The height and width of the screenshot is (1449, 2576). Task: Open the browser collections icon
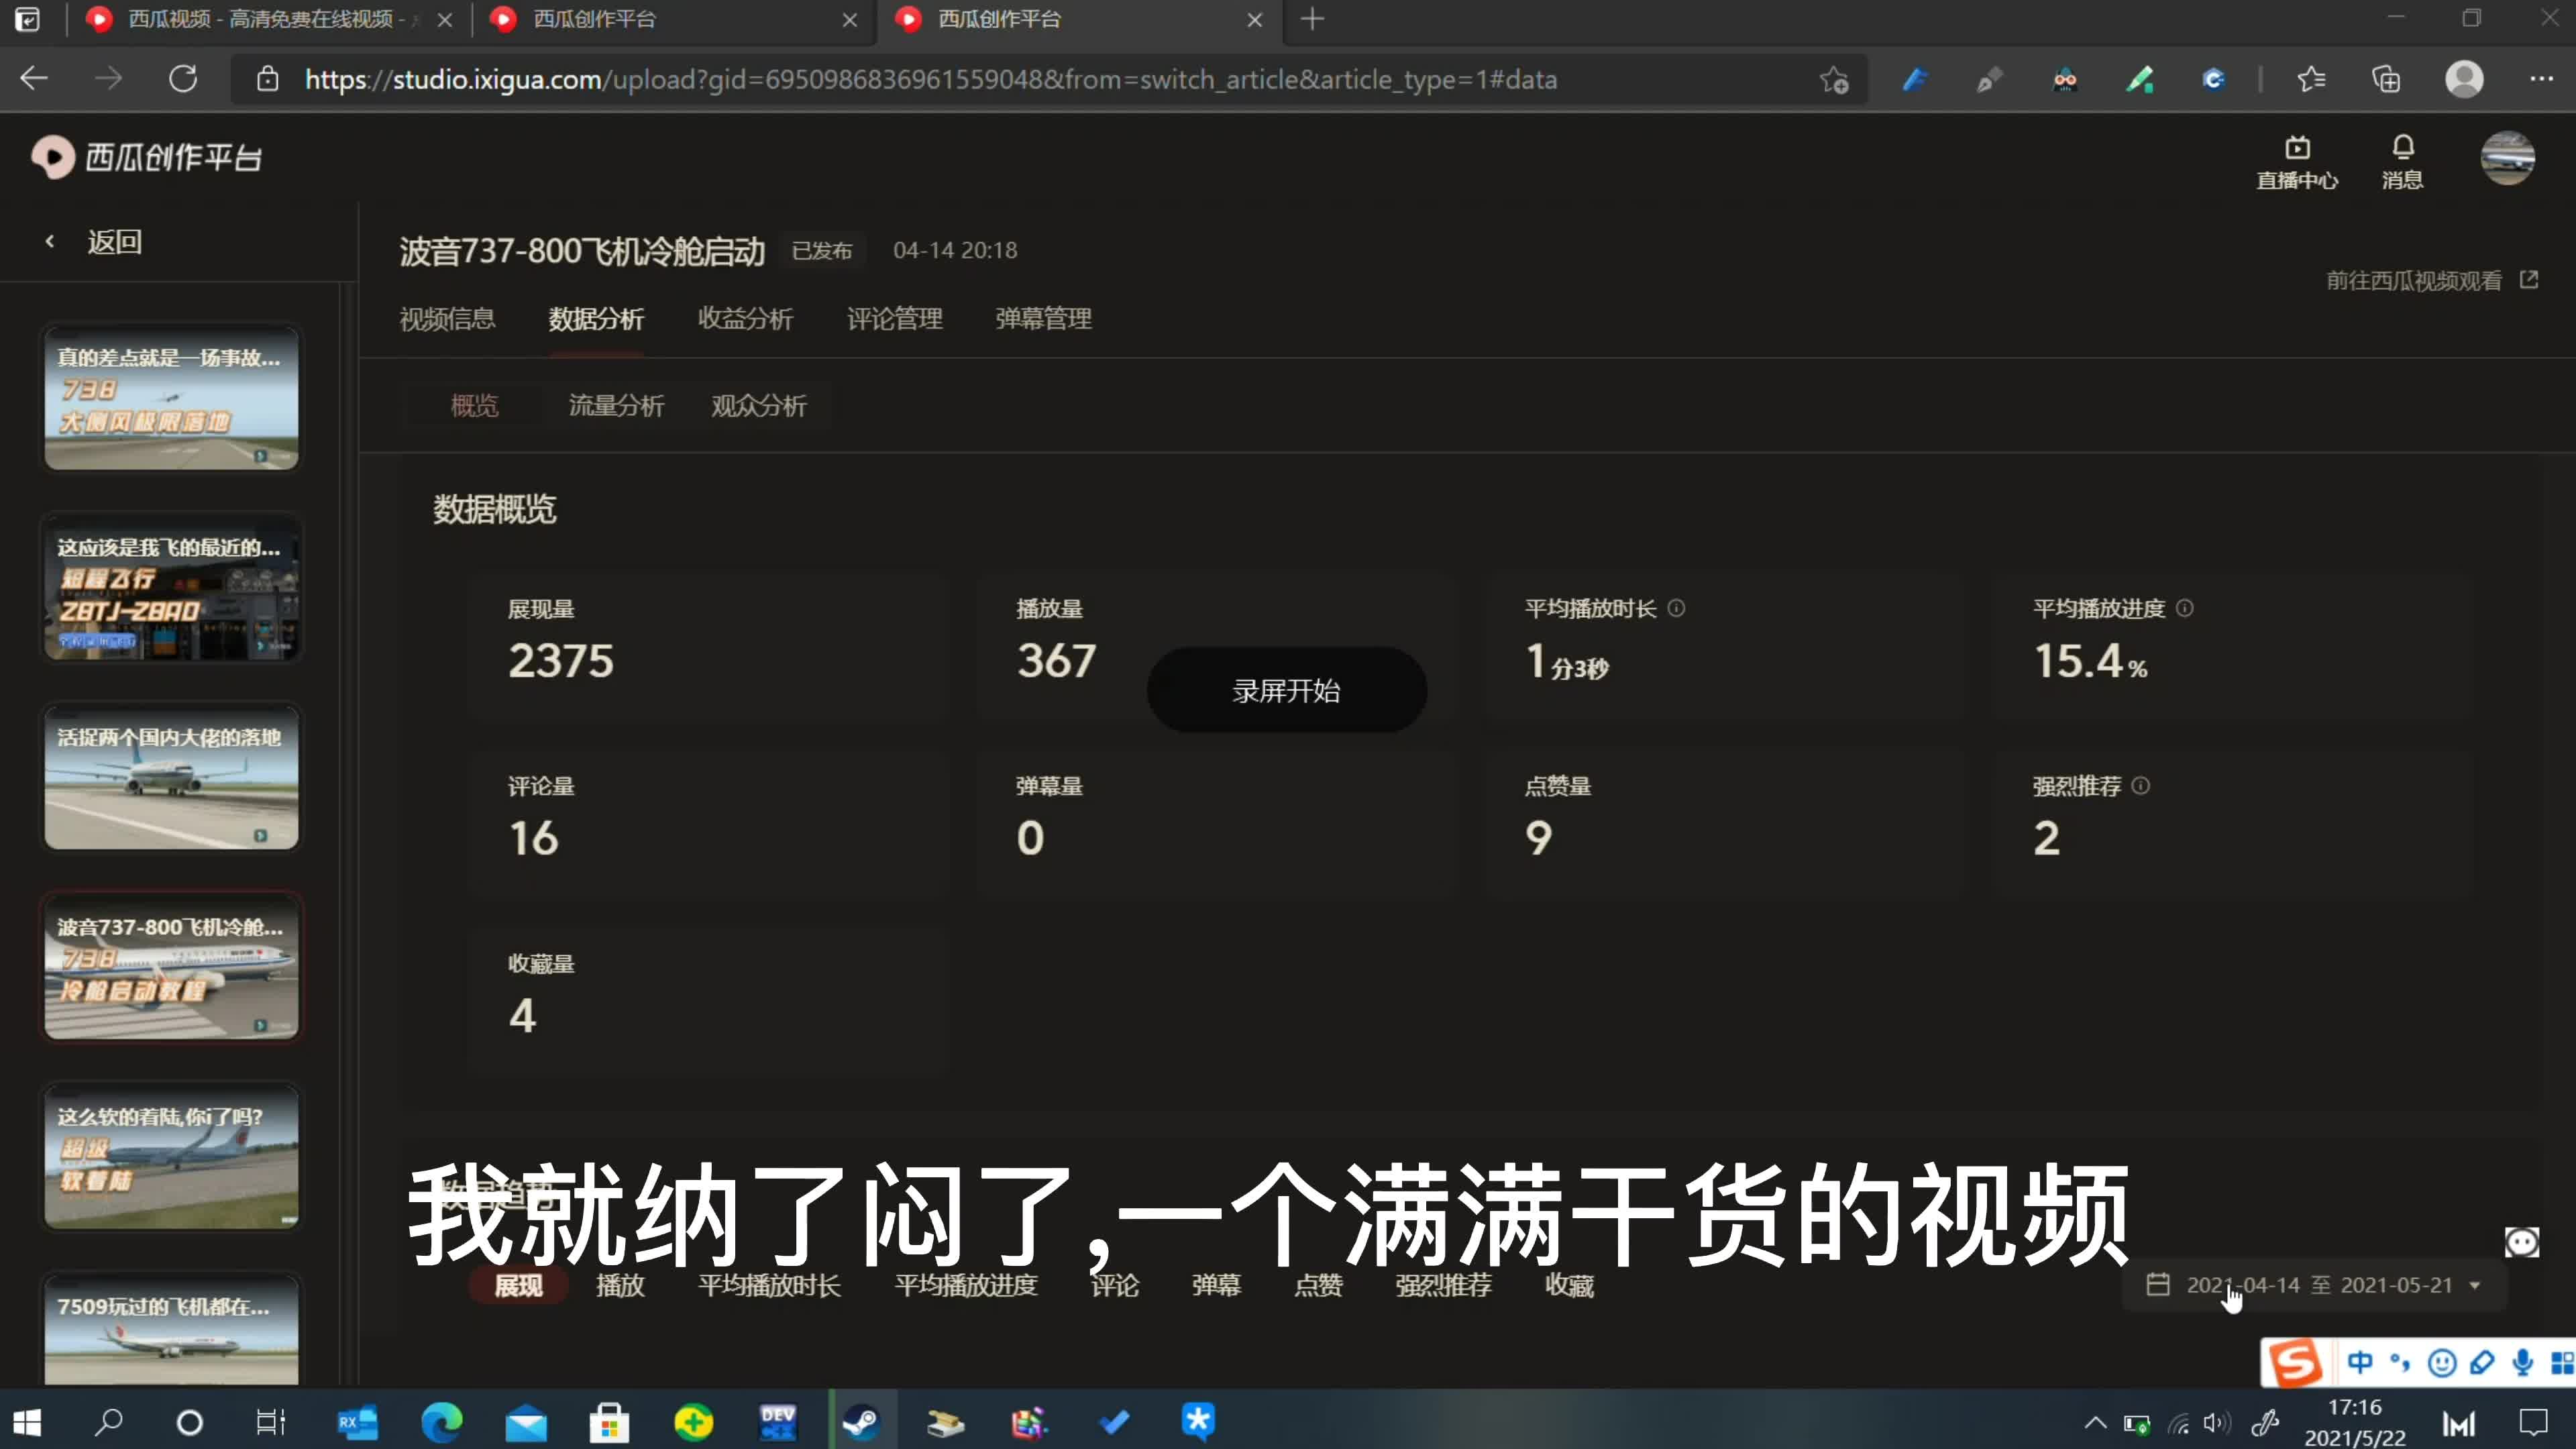pyautogui.click(x=2386, y=79)
